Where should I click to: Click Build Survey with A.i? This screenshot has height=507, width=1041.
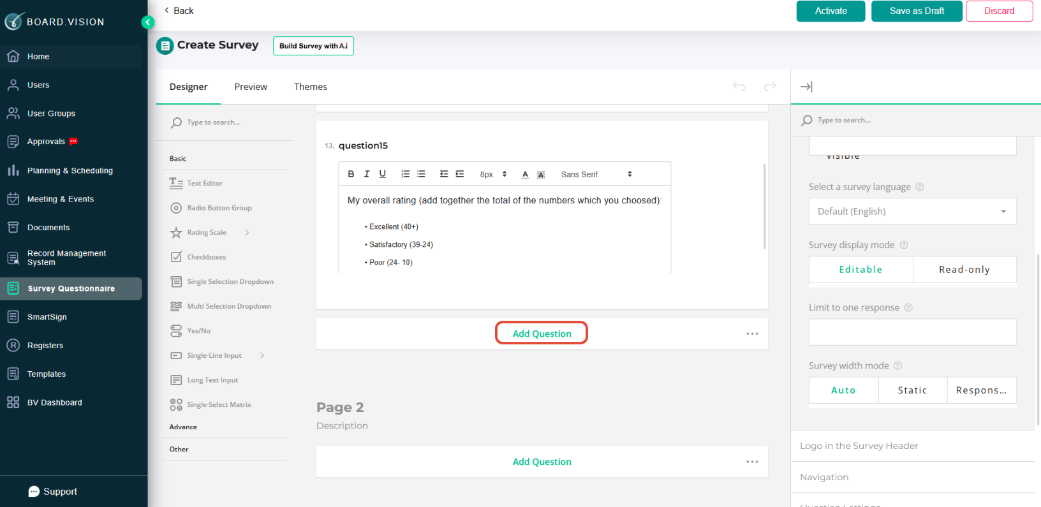click(x=313, y=46)
